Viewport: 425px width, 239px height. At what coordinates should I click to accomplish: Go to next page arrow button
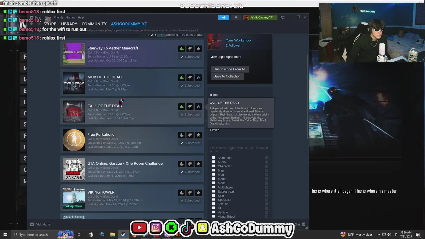click(162, 35)
